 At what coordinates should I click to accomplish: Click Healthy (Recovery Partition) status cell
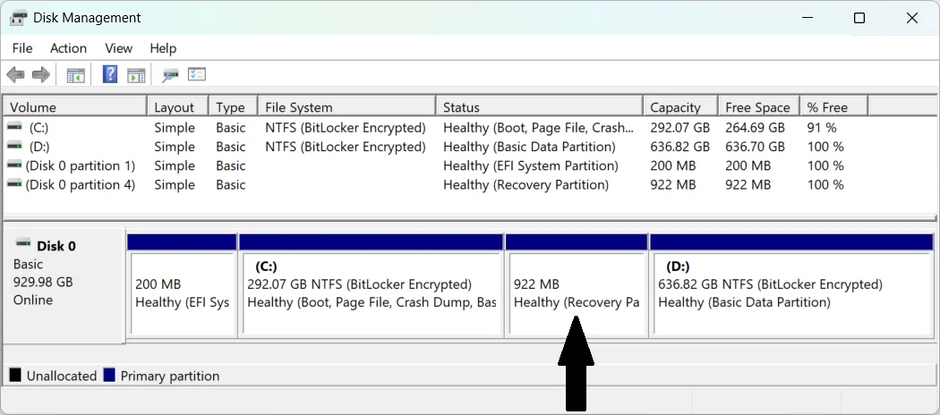pos(526,184)
